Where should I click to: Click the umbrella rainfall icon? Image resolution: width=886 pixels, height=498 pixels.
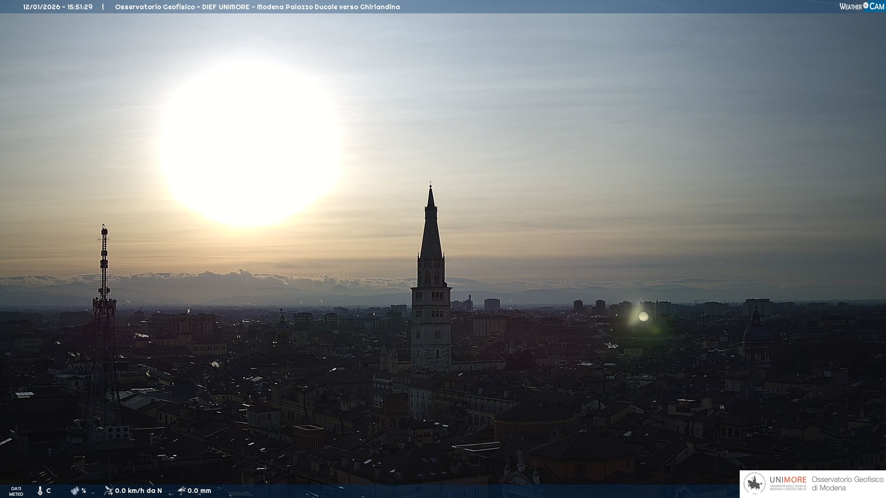[181, 491]
